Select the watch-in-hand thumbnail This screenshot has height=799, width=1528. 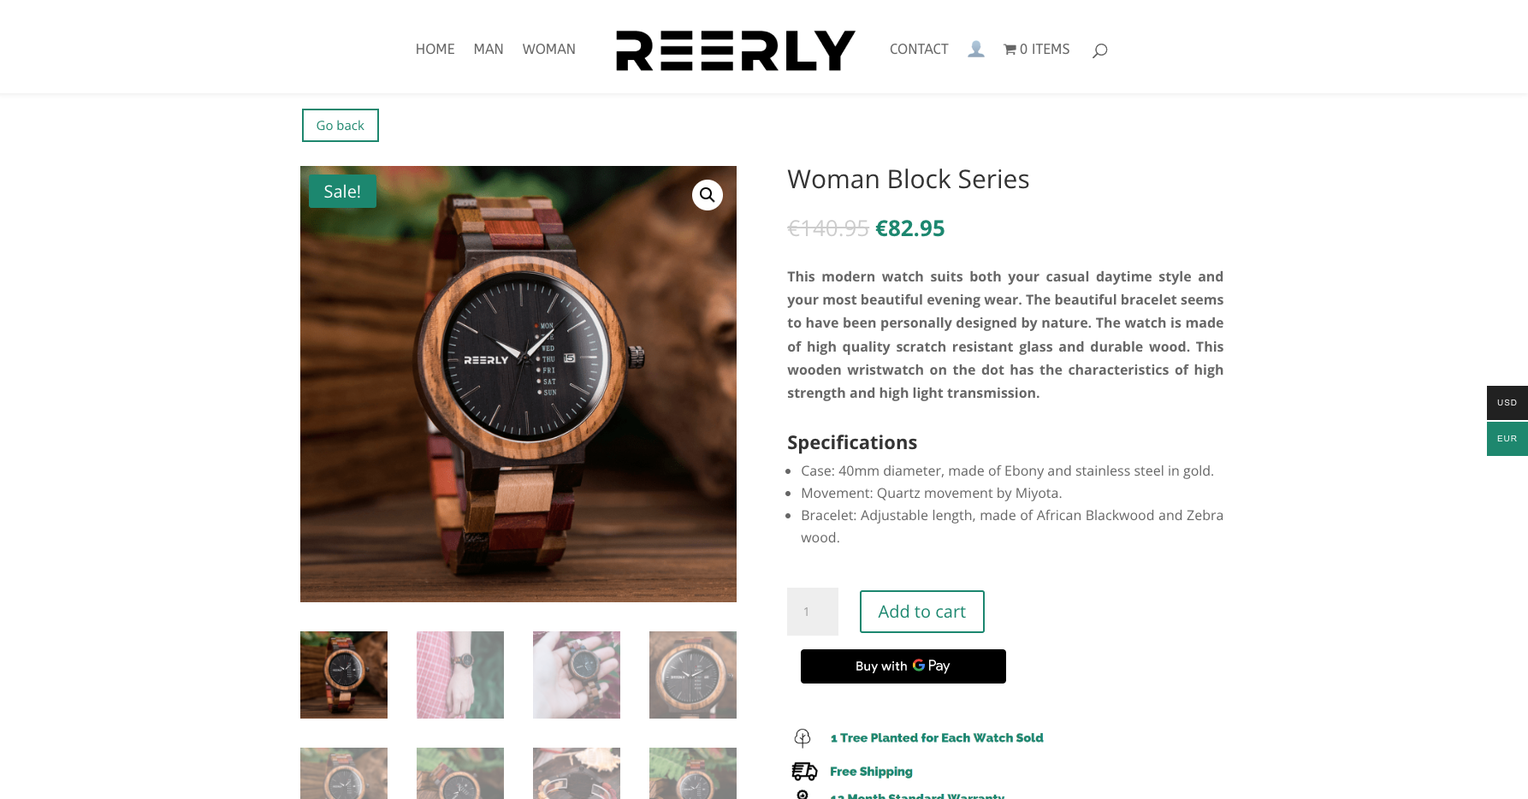tap(577, 675)
